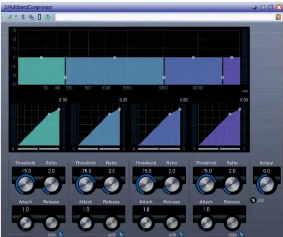Click band 3 Ratio knob

(172, 184)
